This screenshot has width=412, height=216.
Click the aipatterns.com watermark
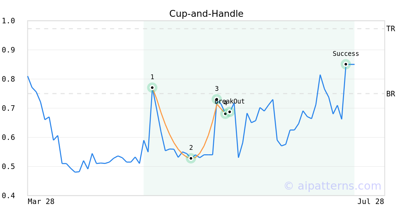tap(332, 186)
